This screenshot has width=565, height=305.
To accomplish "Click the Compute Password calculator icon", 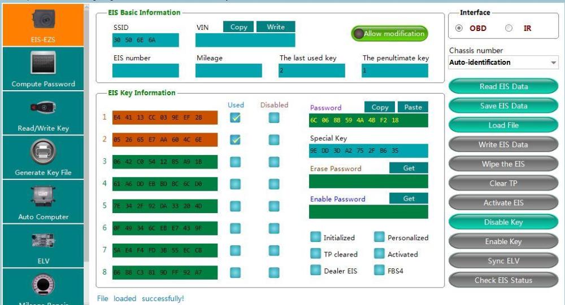I will 43,63.
